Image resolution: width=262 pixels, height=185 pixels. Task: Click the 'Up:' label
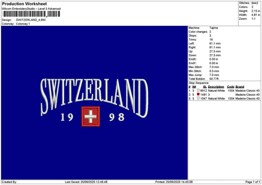191,51
